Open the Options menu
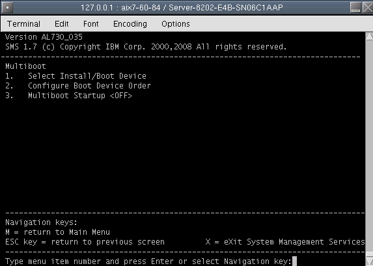 [x=176, y=24]
